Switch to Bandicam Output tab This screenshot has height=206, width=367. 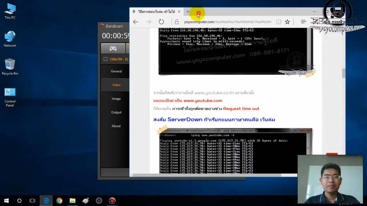(x=116, y=112)
